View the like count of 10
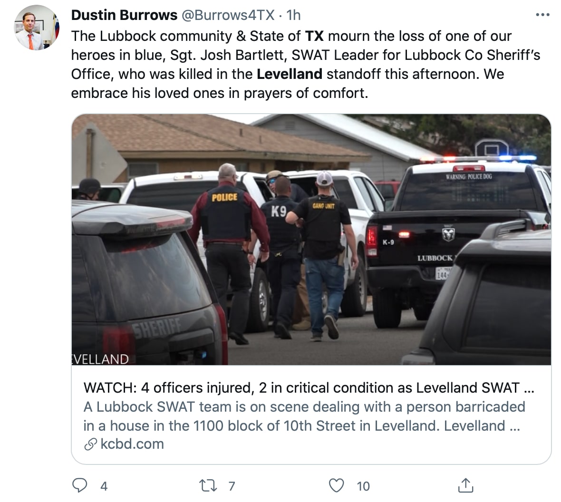This screenshot has height=502, width=561. [363, 486]
